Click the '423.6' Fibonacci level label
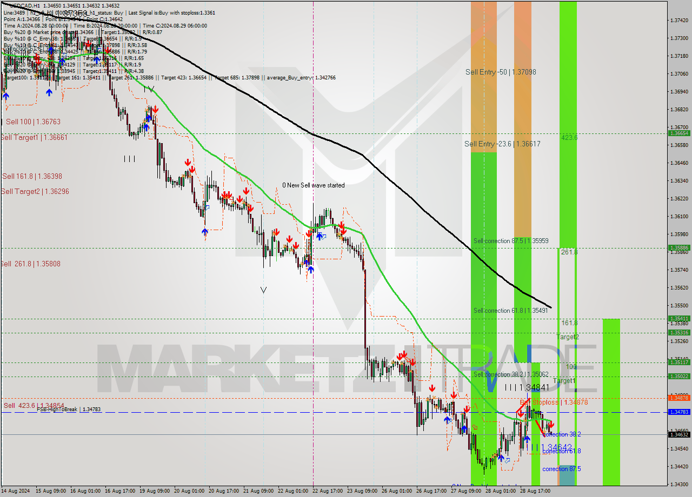The image size is (692, 497). click(x=569, y=138)
